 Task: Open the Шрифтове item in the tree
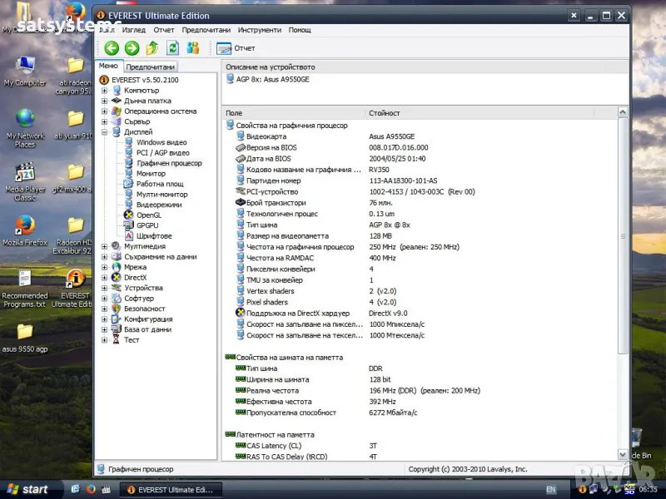click(154, 236)
